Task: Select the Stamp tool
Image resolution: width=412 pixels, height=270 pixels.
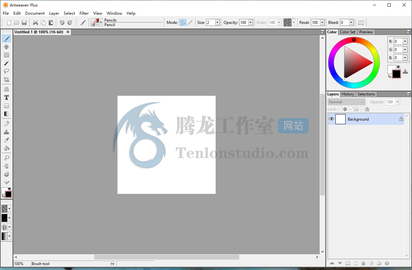Action: [x=7, y=132]
